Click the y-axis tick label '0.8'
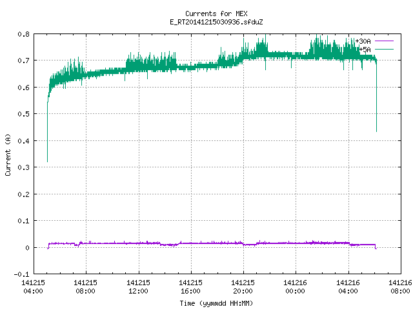 point(23,34)
